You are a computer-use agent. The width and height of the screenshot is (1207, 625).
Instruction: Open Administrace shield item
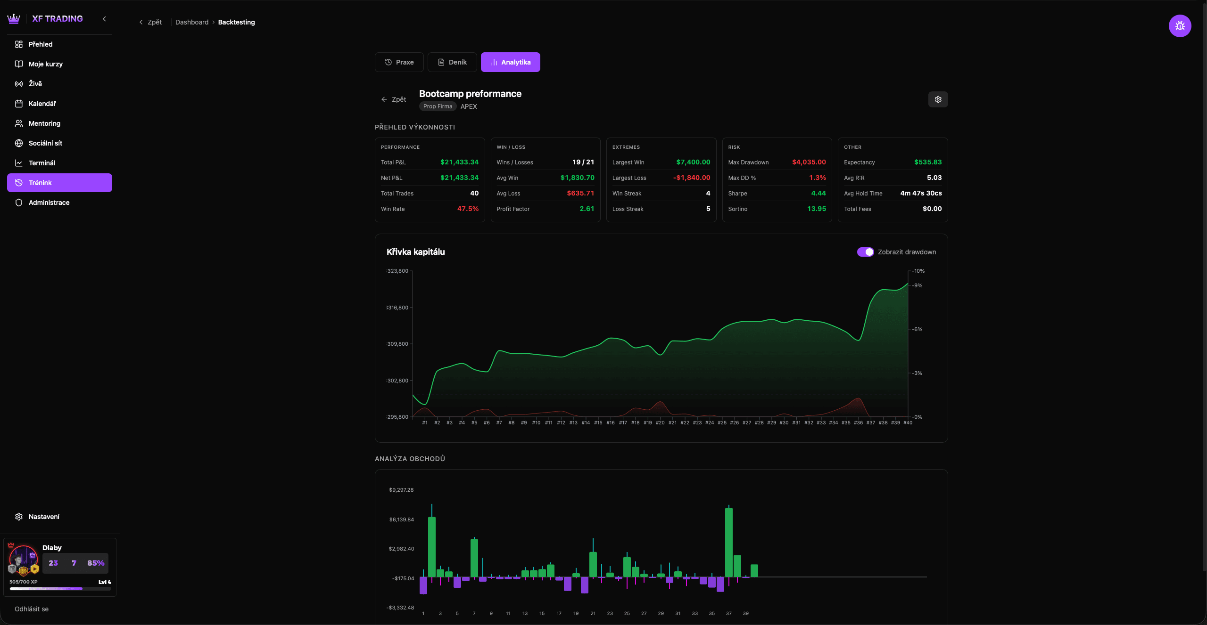point(49,203)
